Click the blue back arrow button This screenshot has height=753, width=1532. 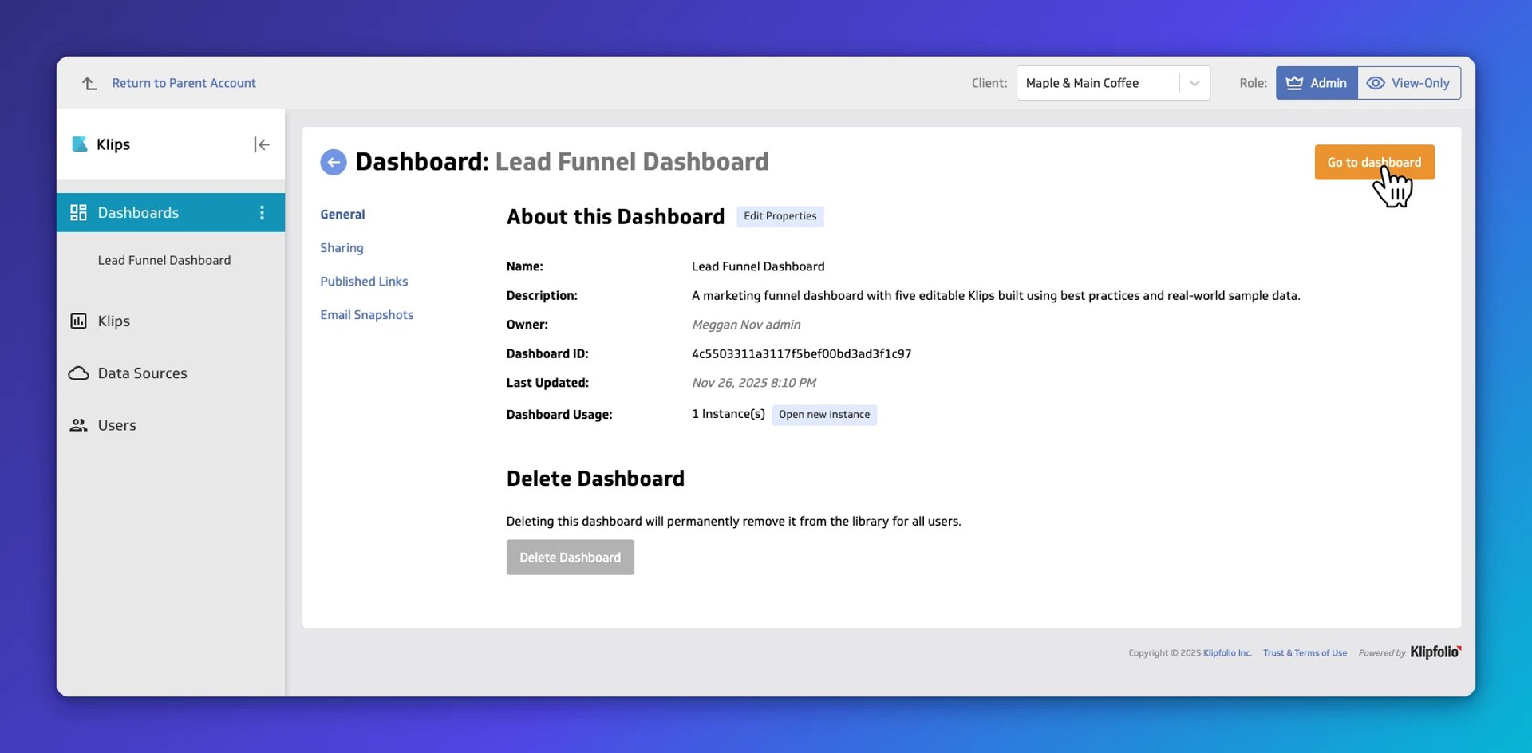click(x=334, y=162)
